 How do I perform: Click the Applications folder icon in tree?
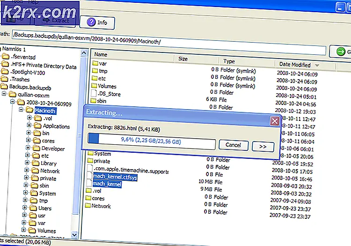click(37, 125)
